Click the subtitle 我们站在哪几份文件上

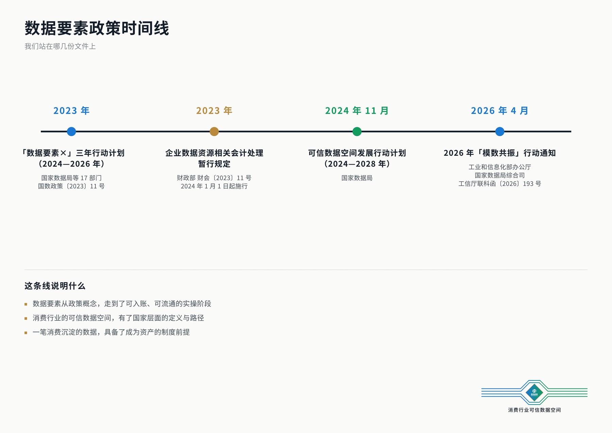coord(60,46)
